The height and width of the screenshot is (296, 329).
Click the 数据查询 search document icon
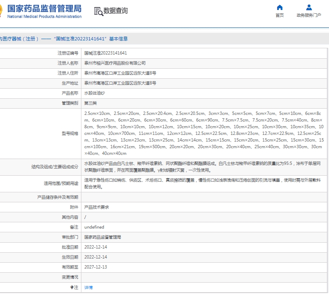pyautogui.click(x=98, y=12)
